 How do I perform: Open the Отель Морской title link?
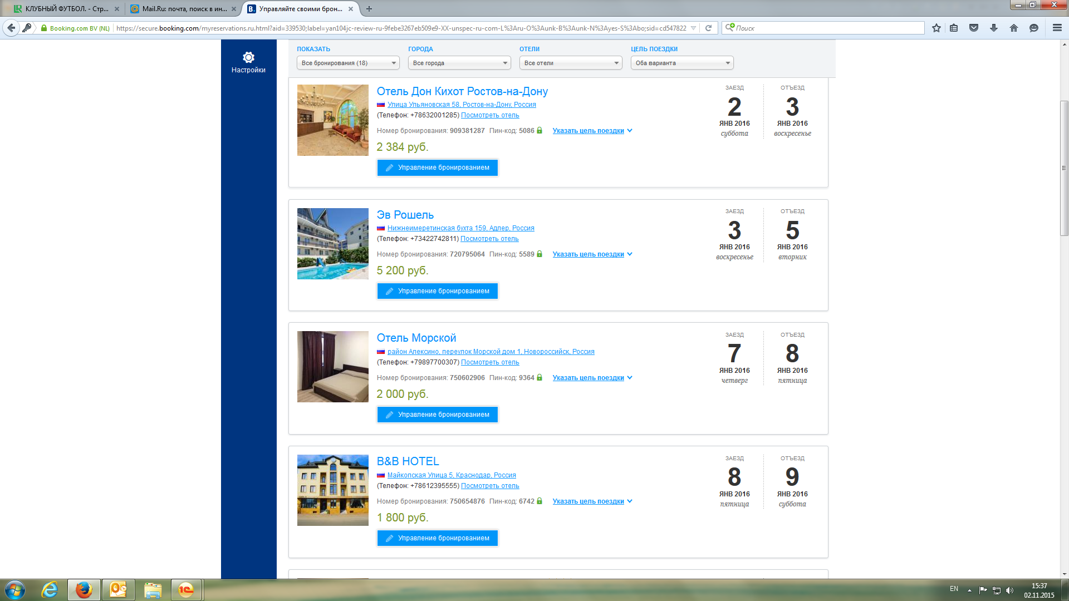416,338
